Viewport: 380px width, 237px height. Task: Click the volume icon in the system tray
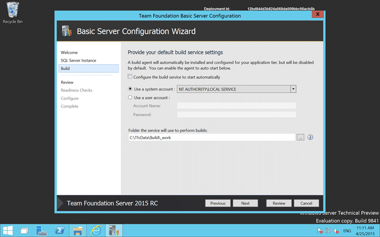coord(336,231)
